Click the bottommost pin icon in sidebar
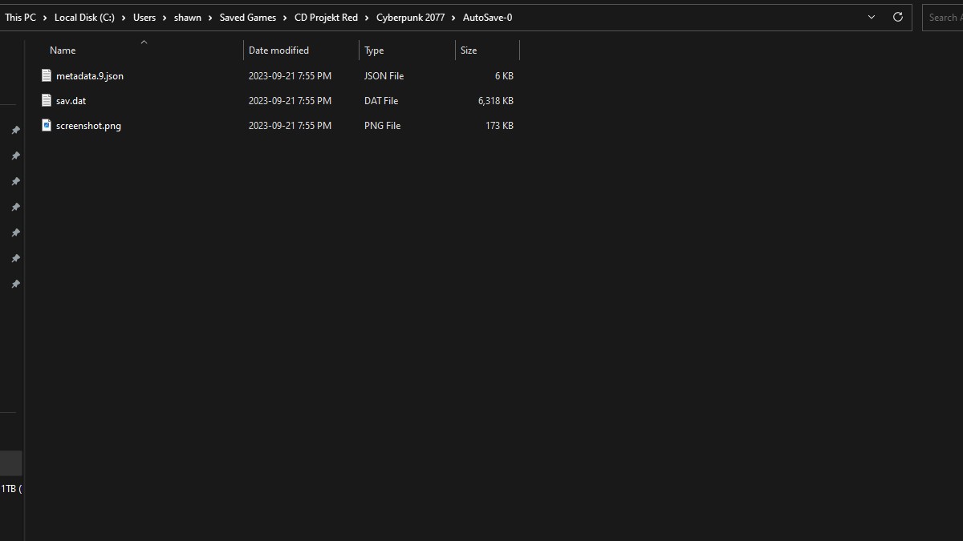The image size is (963, 541). [x=15, y=285]
